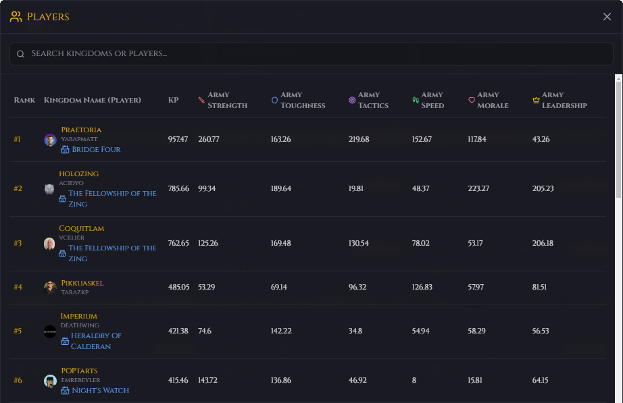The height and width of the screenshot is (403, 623).
Task: Open Coquitlam player avatar
Action: point(49,244)
